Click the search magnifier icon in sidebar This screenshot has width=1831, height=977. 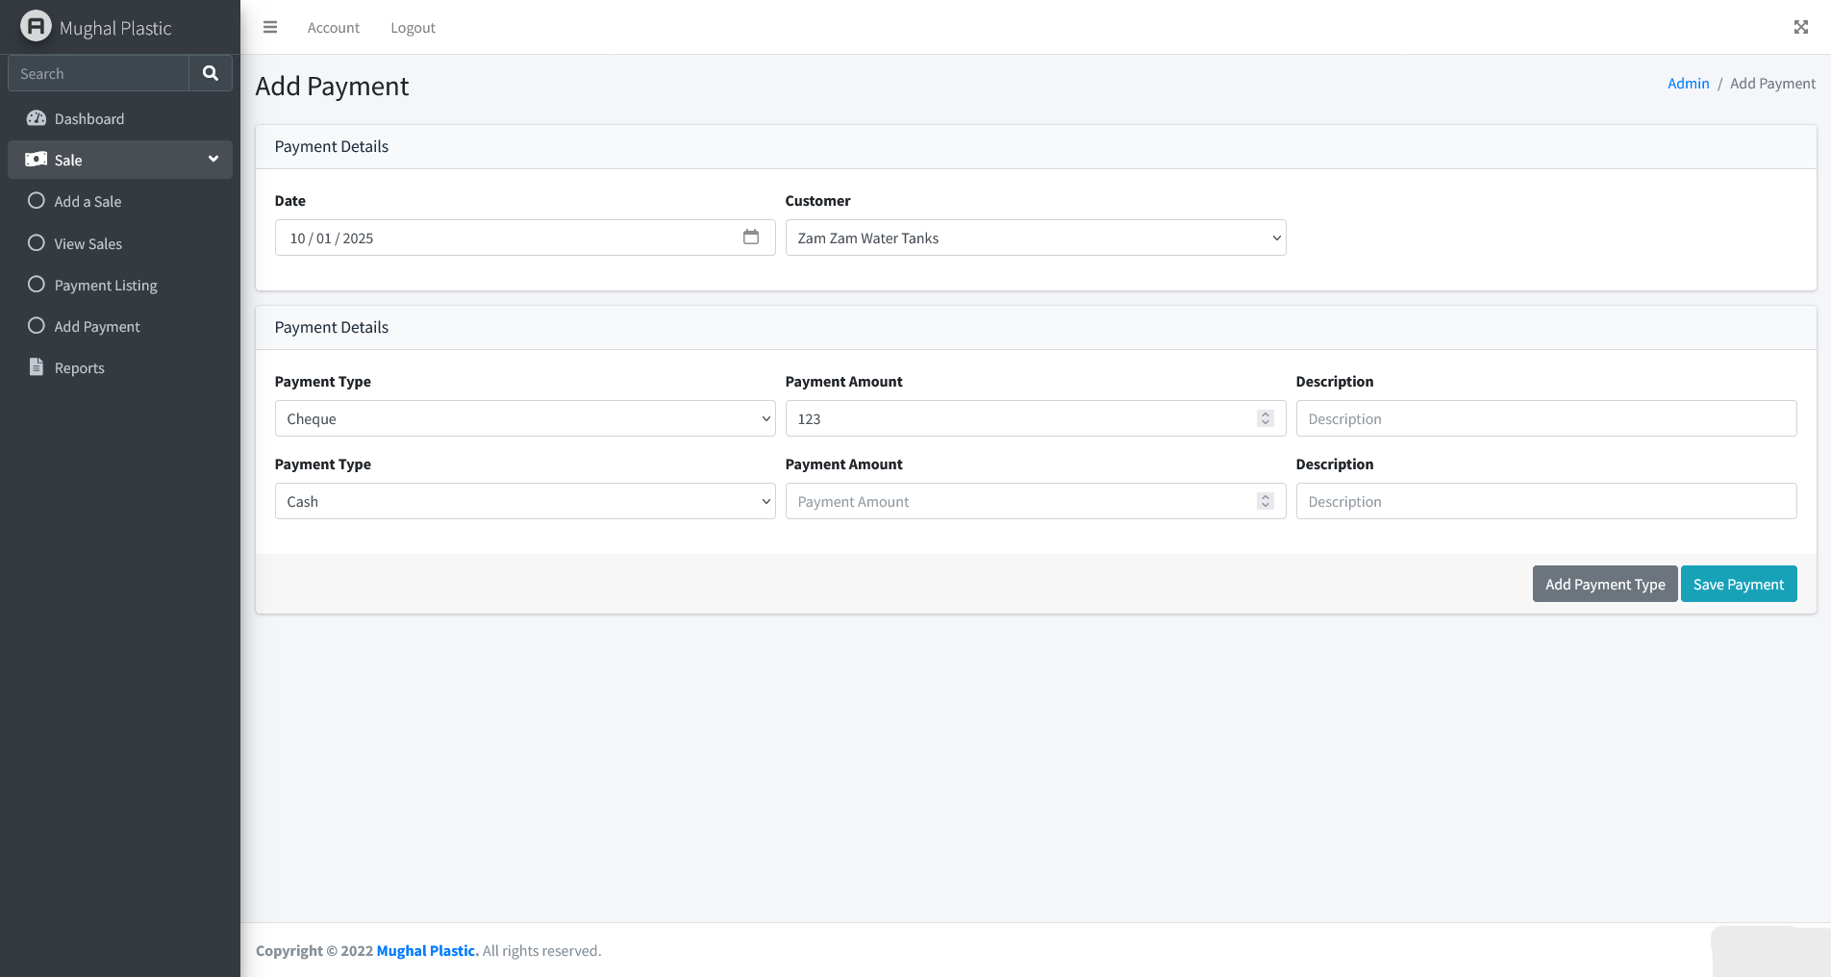(x=211, y=73)
